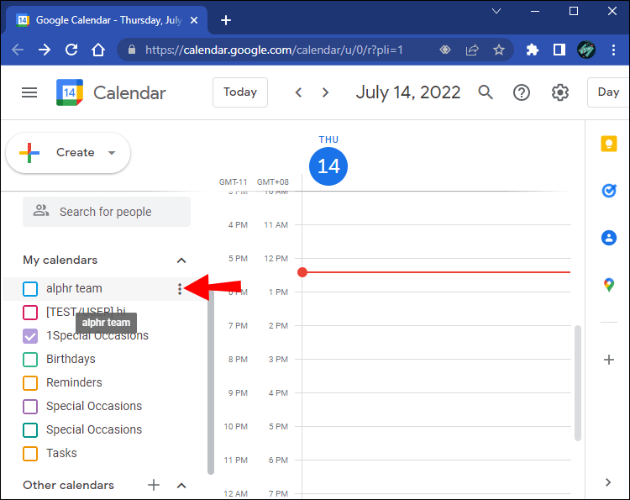Image resolution: width=630 pixels, height=500 pixels.
Task: Enable teal Special Occasions checkbox
Action: click(30, 430)
